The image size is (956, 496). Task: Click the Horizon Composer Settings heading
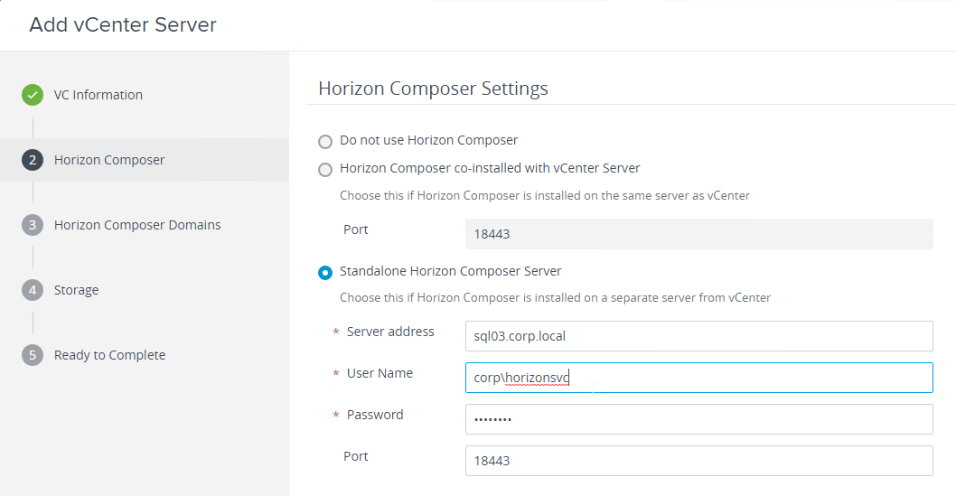(x=433, y=89)
